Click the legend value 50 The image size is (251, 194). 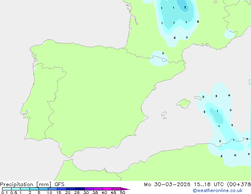pos(122,192)
